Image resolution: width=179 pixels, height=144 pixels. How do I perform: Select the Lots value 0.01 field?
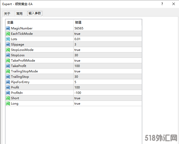[107, 39]
